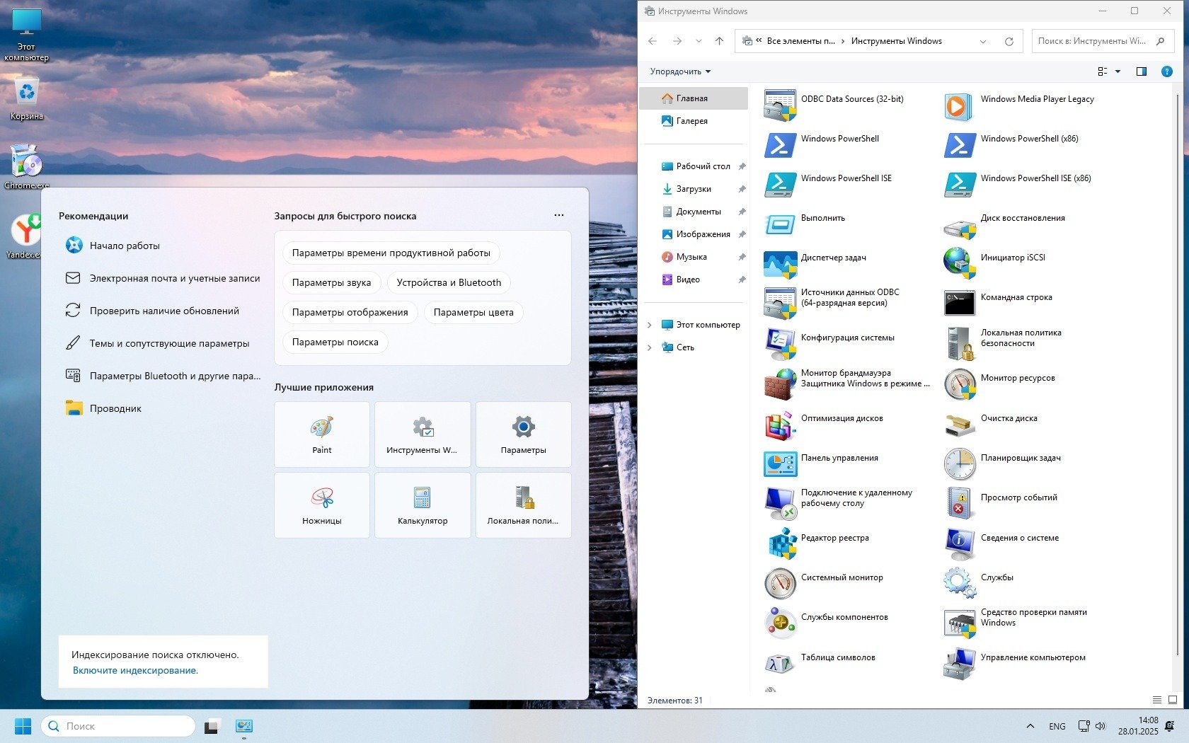The image size is (1189, 743).
Task: Switch to large icons view in status bar
Action: coord(1173,700)
